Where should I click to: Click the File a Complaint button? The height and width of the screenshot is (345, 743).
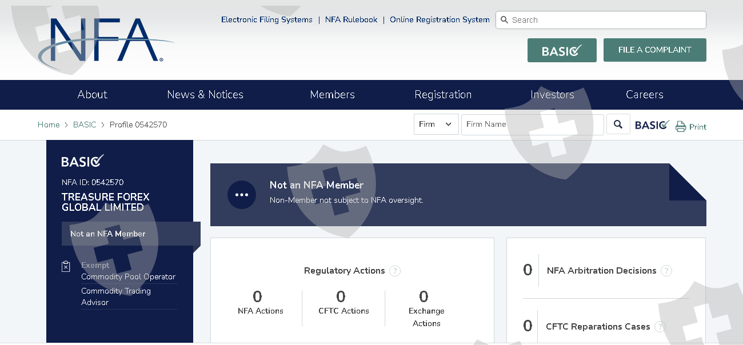click(x=654, y=50)
